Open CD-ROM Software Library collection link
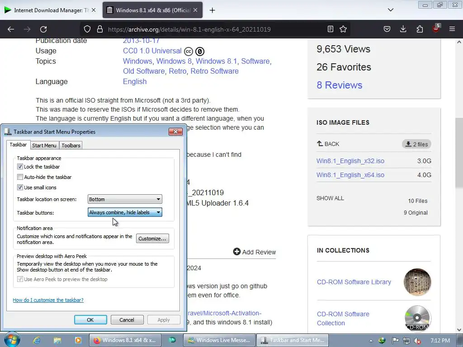This screenshot has height=347, width=463. coord(354,282)
